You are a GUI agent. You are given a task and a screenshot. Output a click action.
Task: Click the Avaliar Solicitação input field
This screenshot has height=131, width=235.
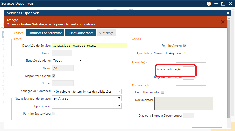[x=188, y=69]
